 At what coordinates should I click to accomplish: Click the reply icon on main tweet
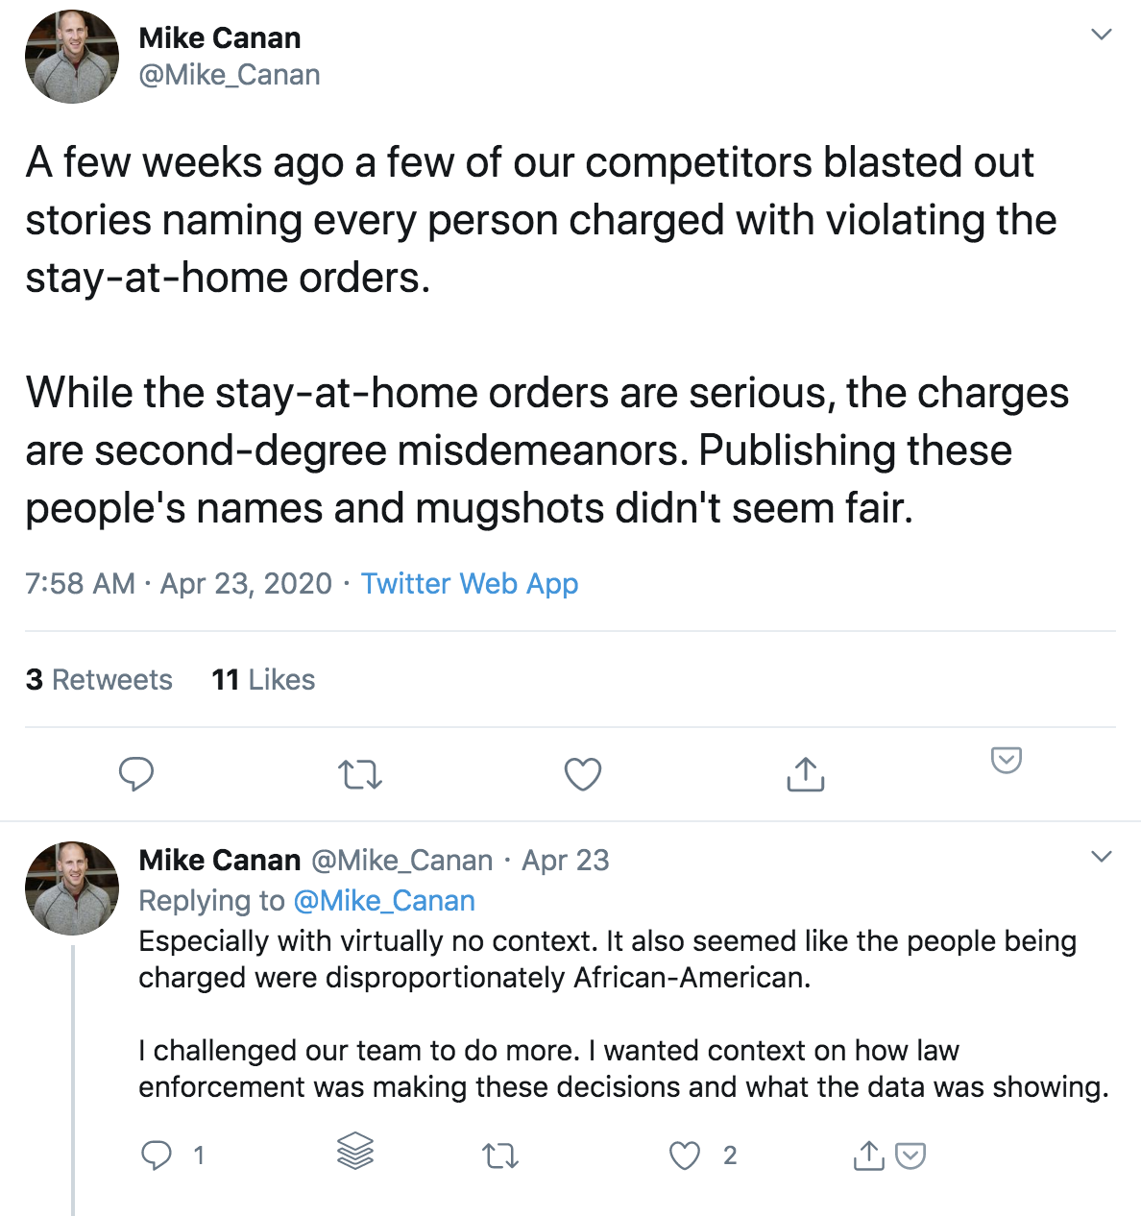(135, 773)
